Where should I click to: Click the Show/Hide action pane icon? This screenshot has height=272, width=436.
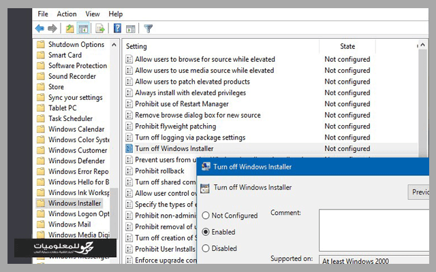(x=131, y=29)
